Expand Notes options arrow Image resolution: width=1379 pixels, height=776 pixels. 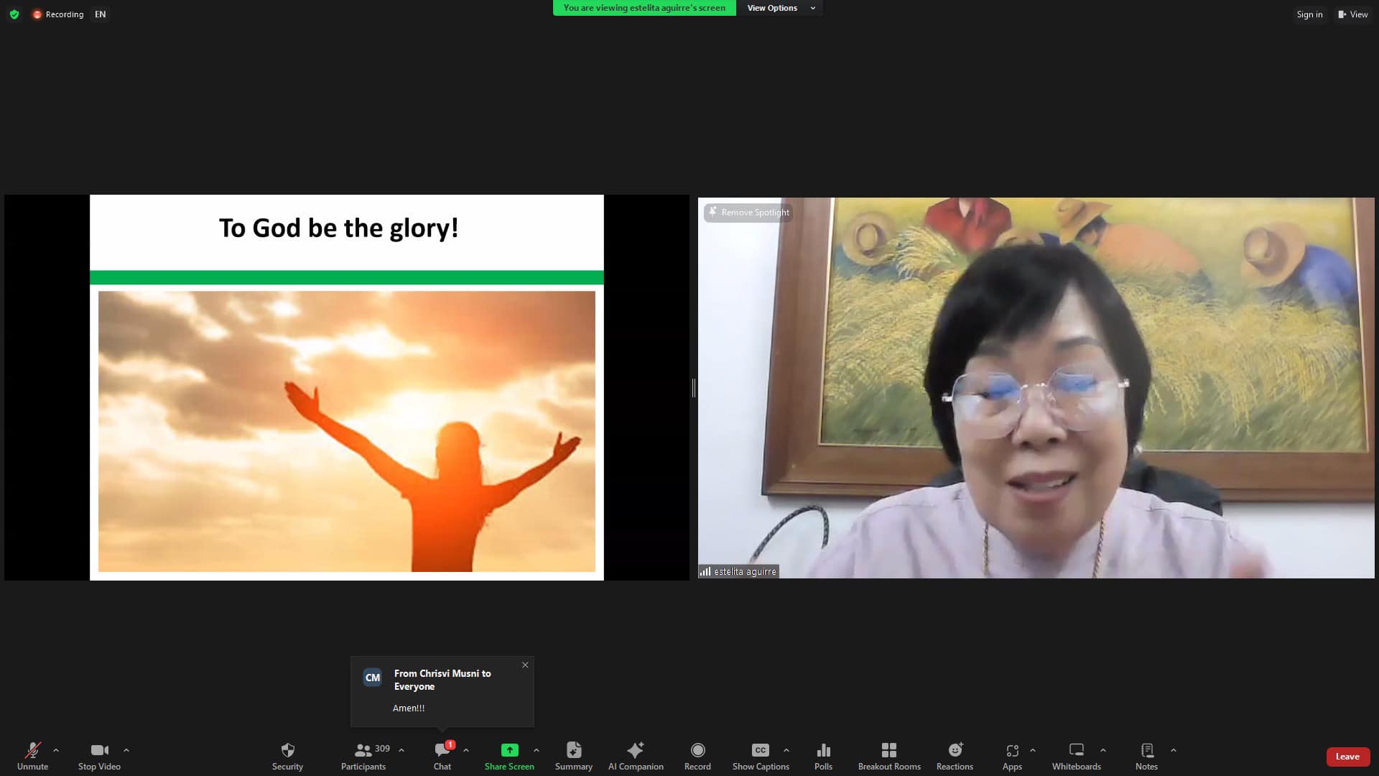1174,750
